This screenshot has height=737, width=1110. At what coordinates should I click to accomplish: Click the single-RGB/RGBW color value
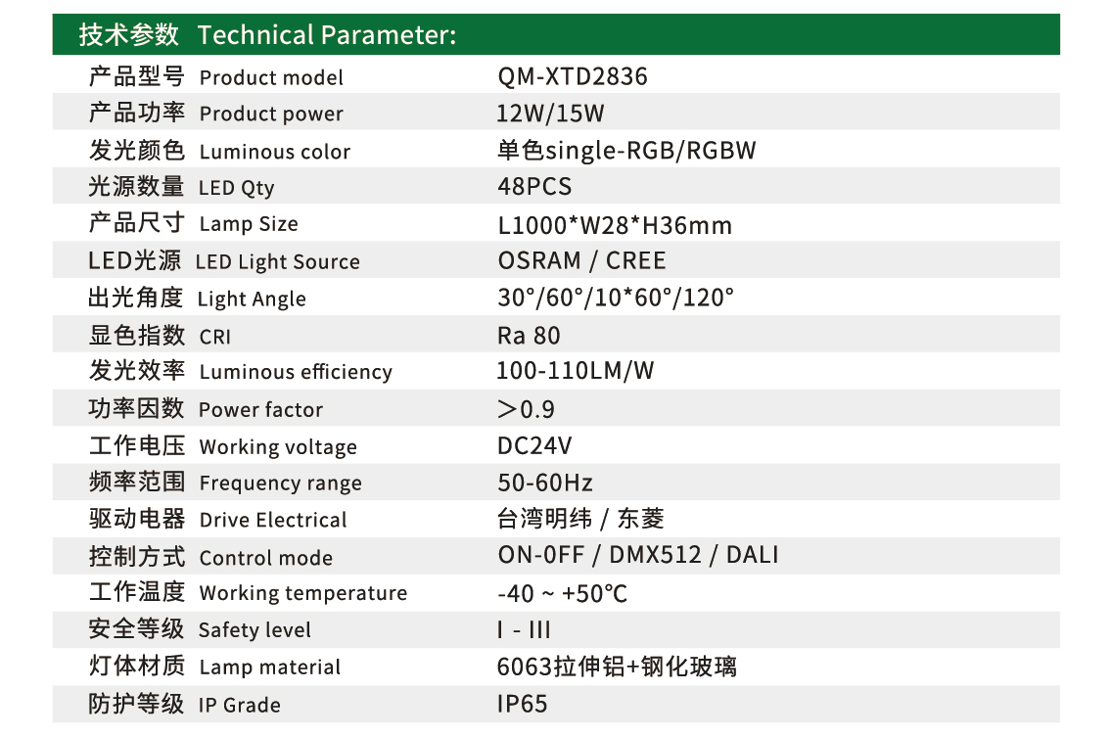pyautogui.click(x=626, y=151)
